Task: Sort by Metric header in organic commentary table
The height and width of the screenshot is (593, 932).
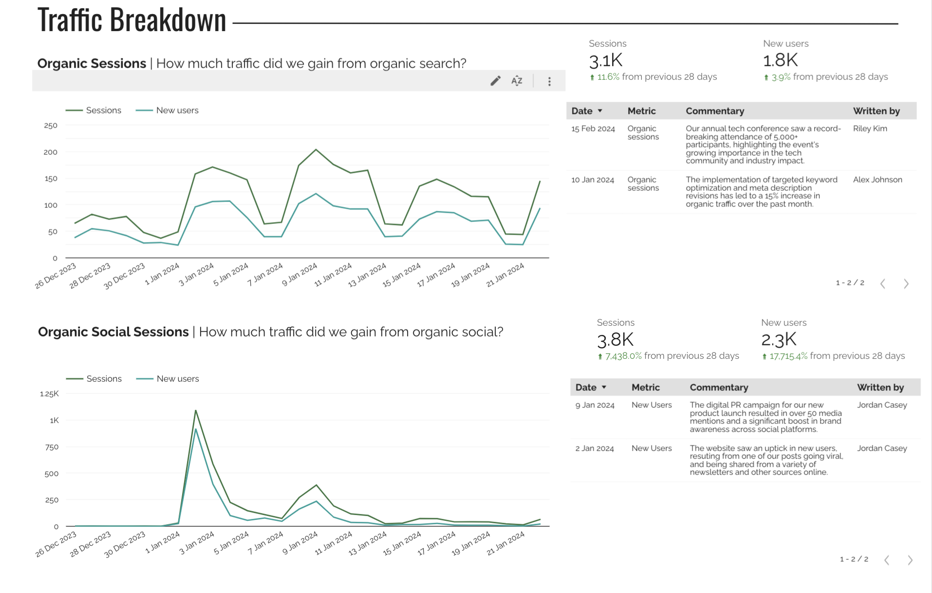Action: [641, 111]
